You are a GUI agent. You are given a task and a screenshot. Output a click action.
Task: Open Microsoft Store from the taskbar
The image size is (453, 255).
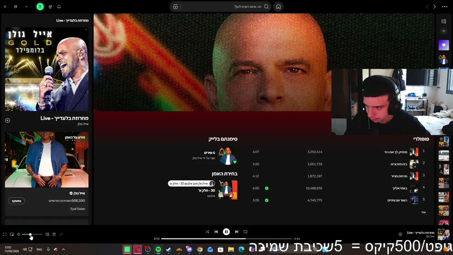pos(220,249)
